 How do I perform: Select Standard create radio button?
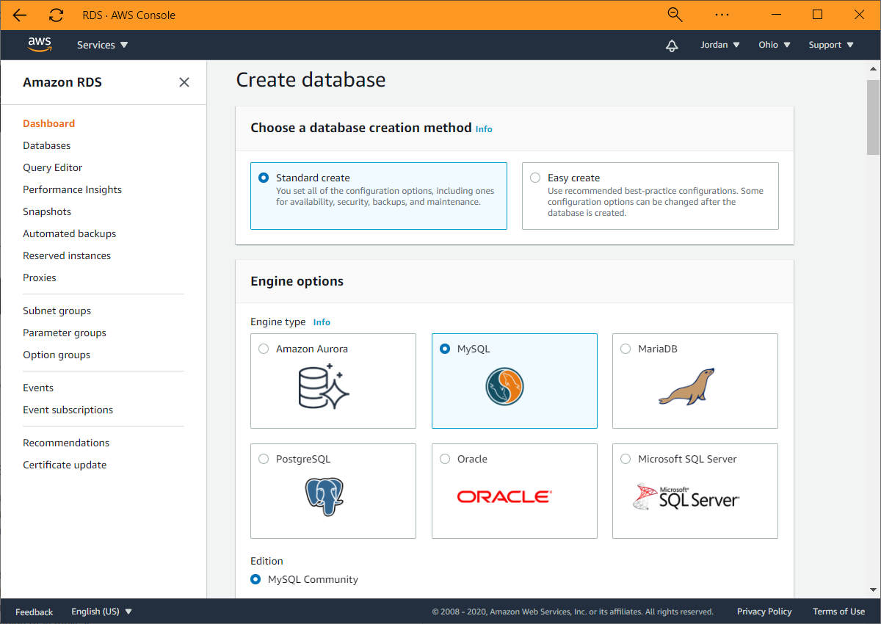pyautogui.click(x=264, y=178)
